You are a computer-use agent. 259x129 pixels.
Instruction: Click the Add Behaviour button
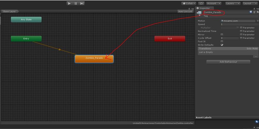pos(228,62)
